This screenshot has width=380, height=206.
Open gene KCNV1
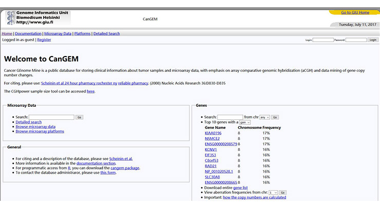tap(211, 149)
